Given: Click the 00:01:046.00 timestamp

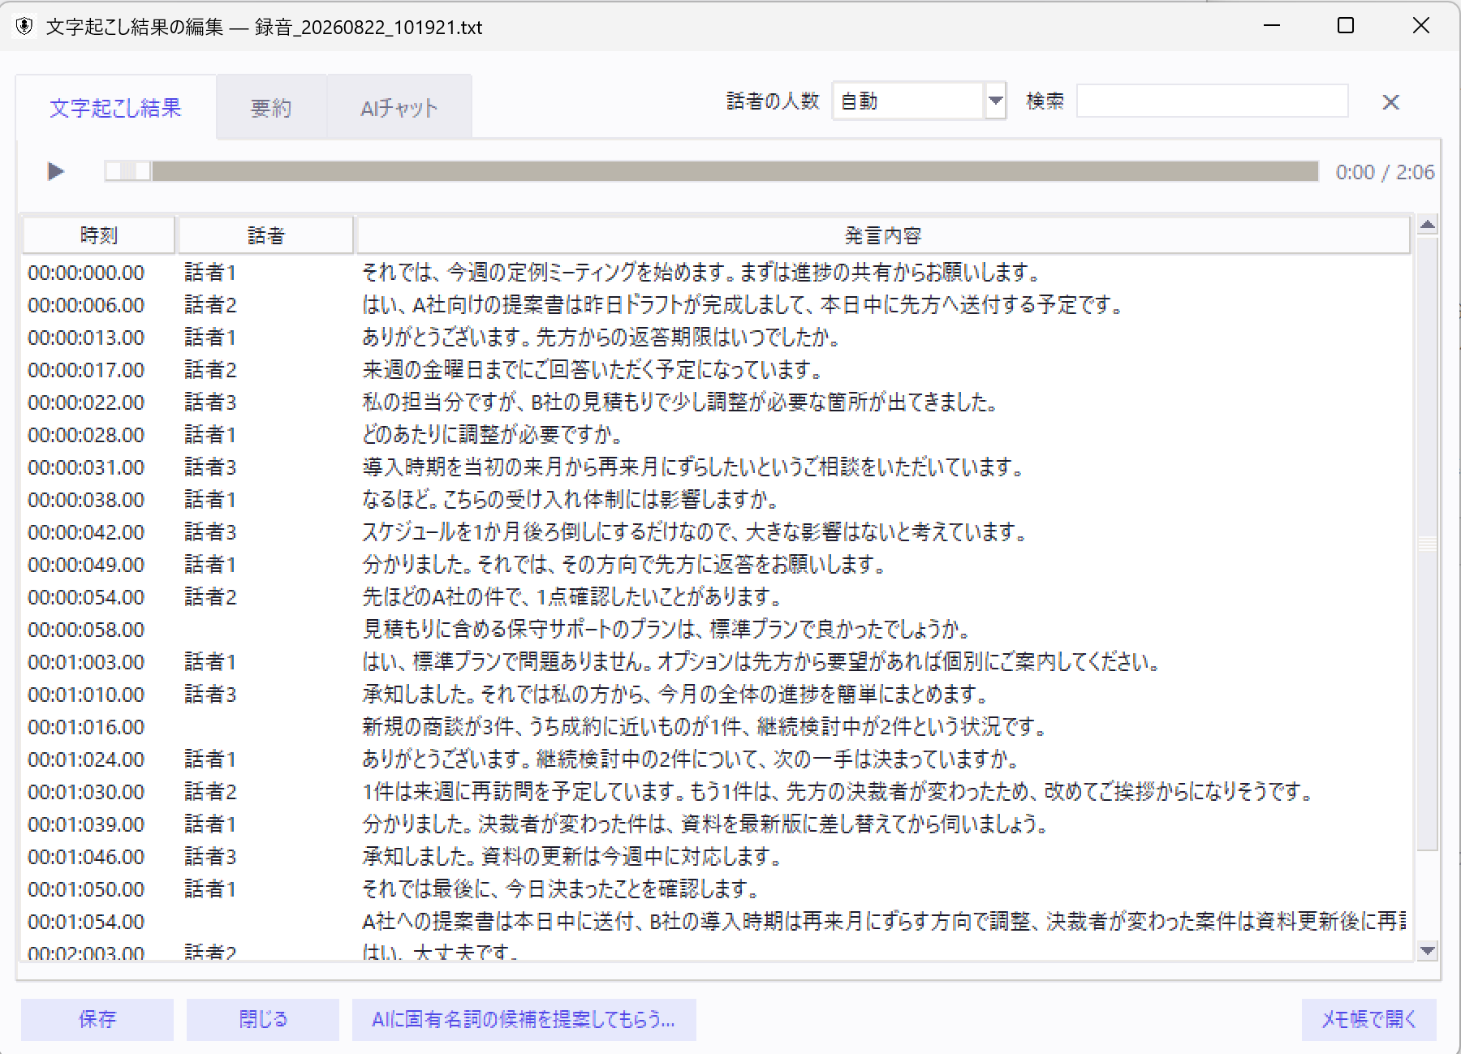Looking at the screenshot, I should 86,857.
